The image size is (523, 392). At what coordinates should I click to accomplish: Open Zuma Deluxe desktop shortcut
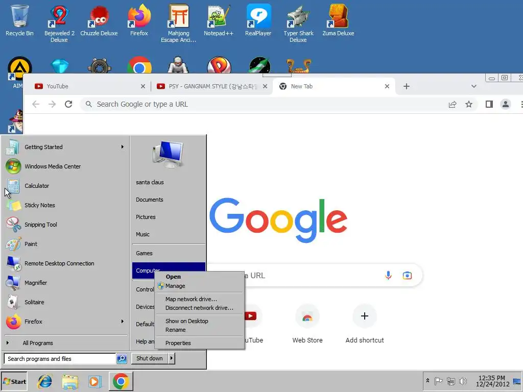click(x=338, y=20)
